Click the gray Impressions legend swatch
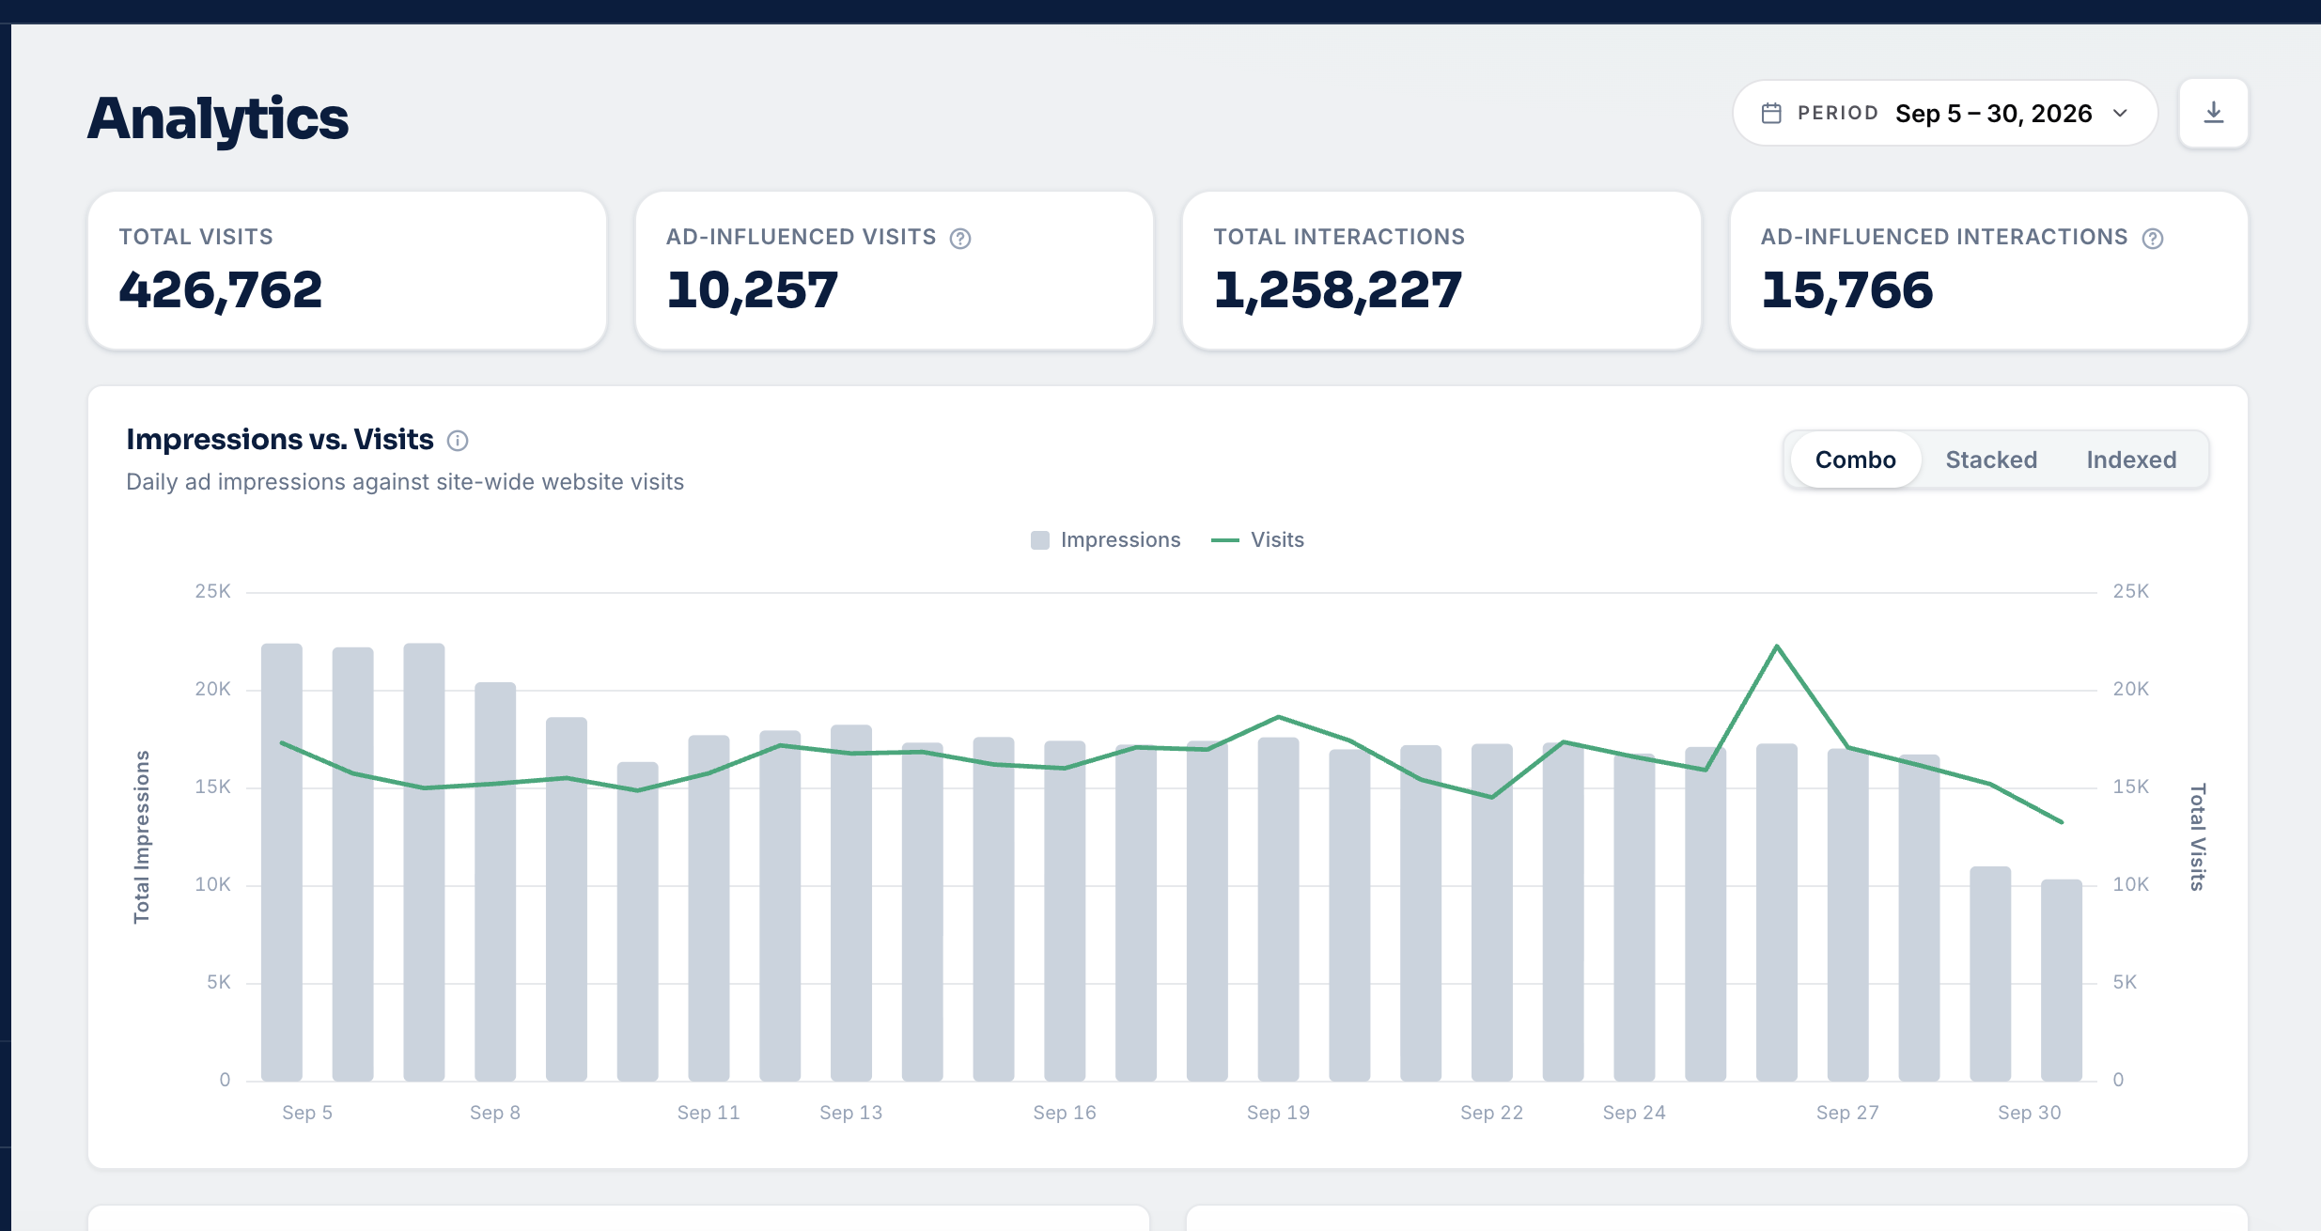 [x=1039, y=540]
